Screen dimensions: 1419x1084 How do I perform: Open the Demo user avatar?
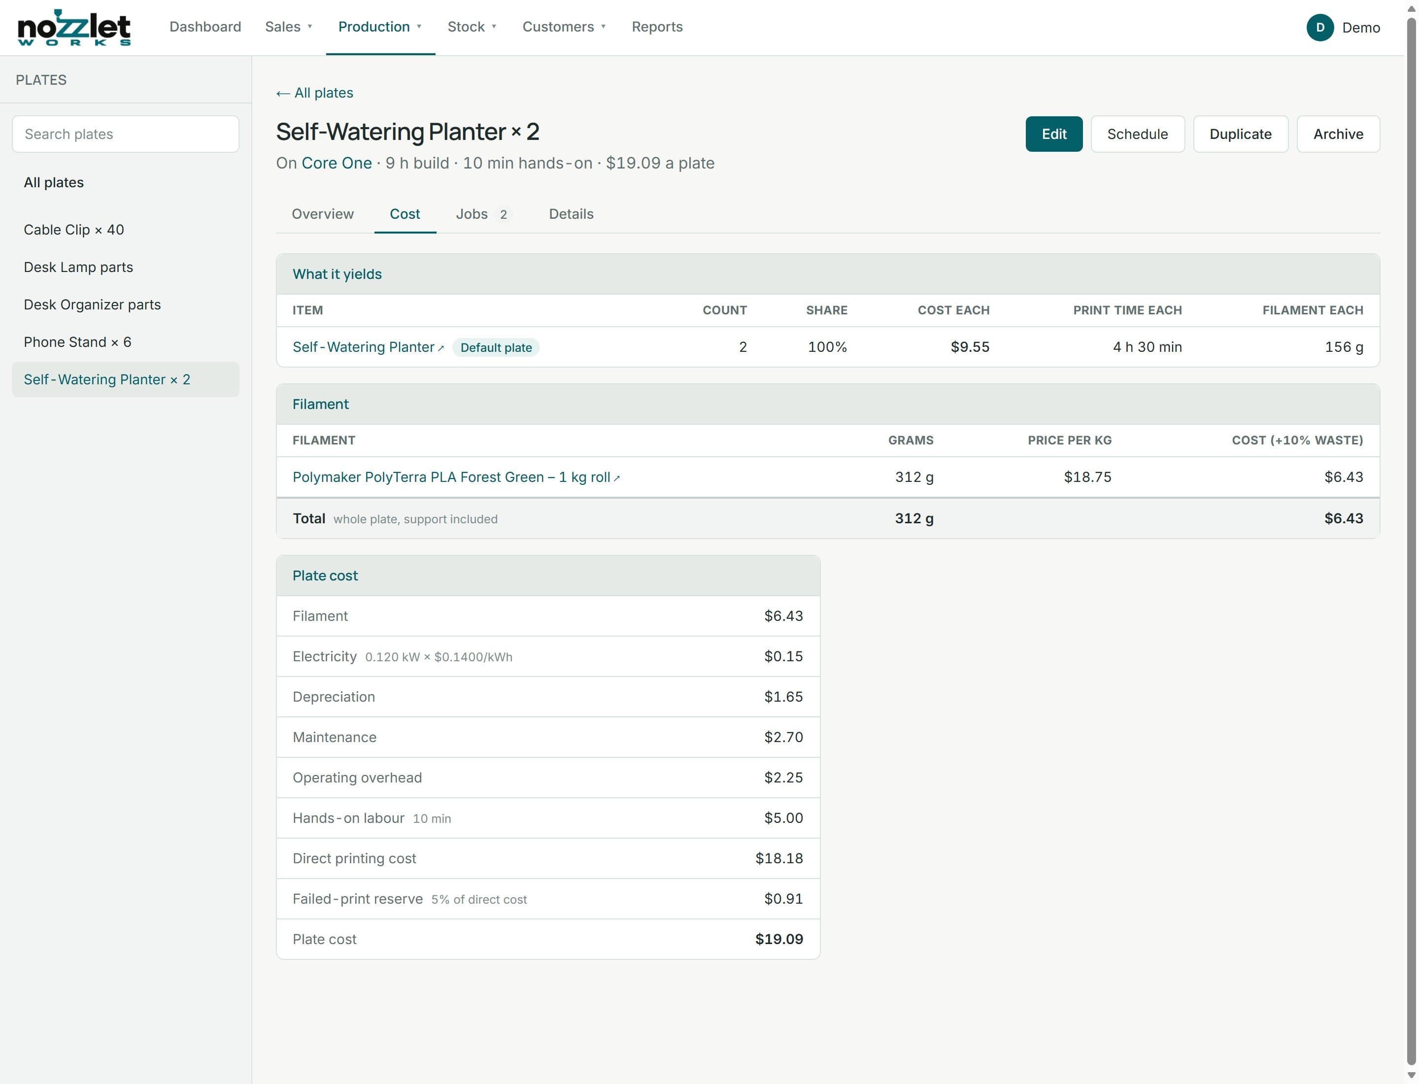click(x=1319, y=27)
